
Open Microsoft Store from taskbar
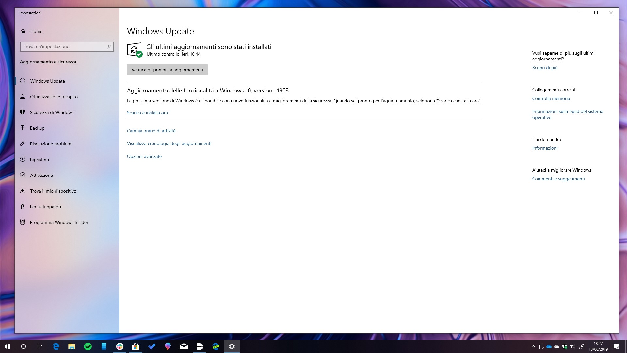pos(136,346)
